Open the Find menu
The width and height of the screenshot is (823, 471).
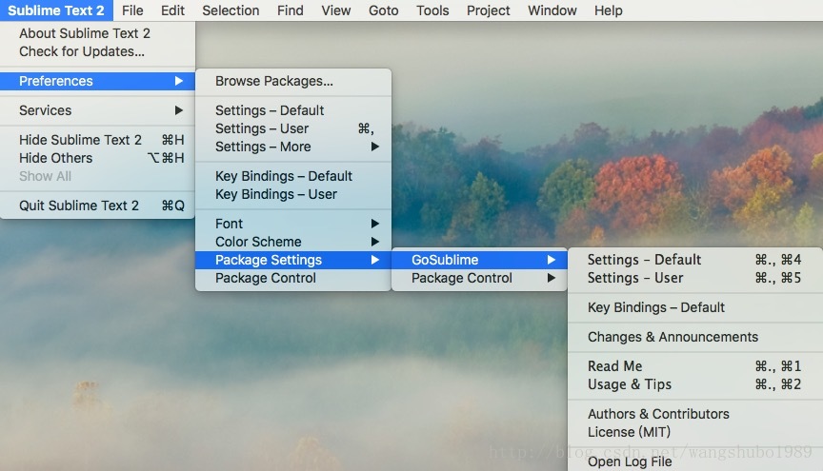coord(291,10)
